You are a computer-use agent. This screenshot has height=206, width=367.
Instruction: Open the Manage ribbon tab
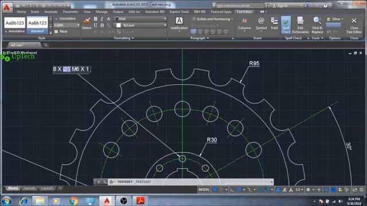101,11
